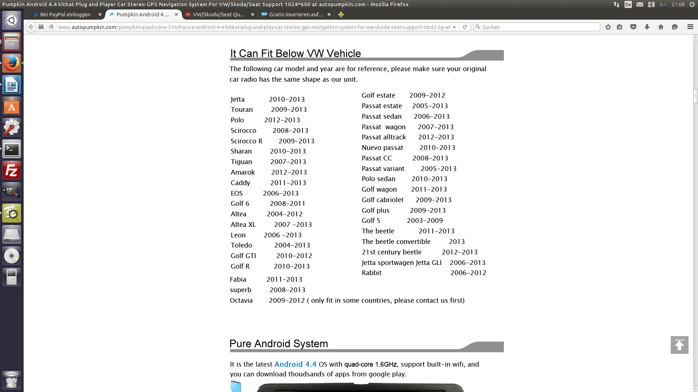Screen dimensions: 698x392
Task: Close the Bei PayPal einloggen tab
Action: (x=100, y=15)
